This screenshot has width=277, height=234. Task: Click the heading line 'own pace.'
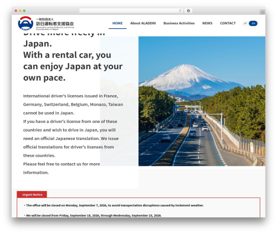[x=44, y=78]
